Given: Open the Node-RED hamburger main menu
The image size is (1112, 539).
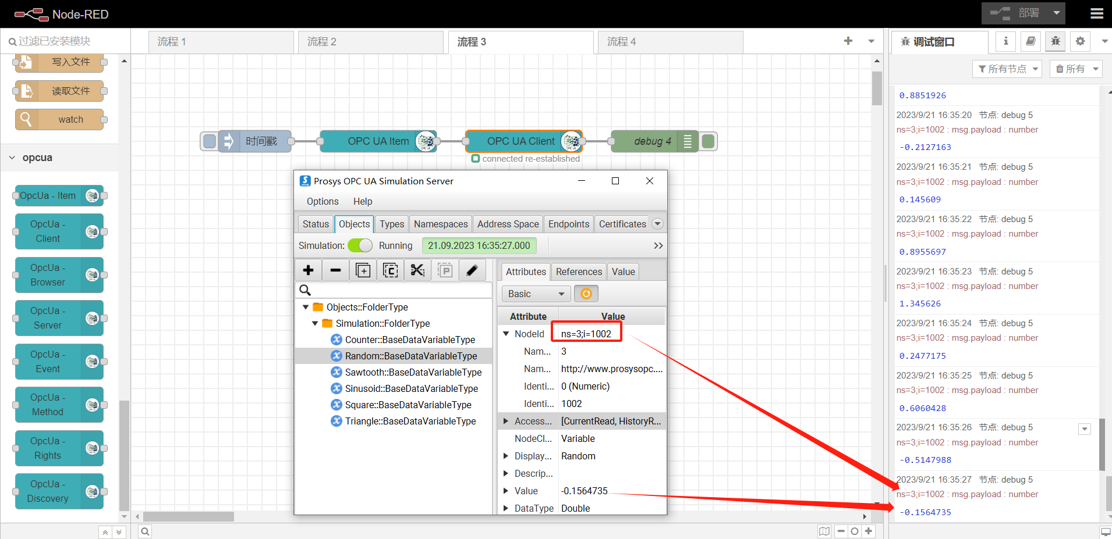Looking at the screenshot, I should [1097, 13].
